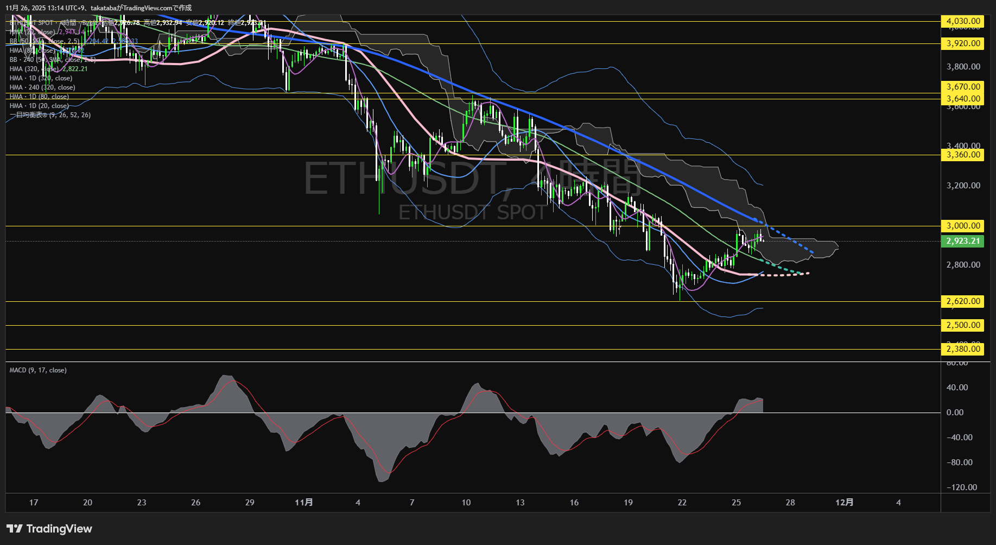Viewport: 996px width, 545px height.
Task: Click the TradingView logo in the footer
Action: coord(49,529)
